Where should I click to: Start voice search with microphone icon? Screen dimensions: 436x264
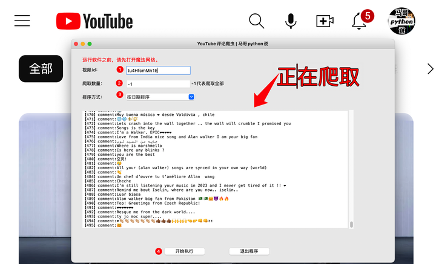[x=291, y=21]
